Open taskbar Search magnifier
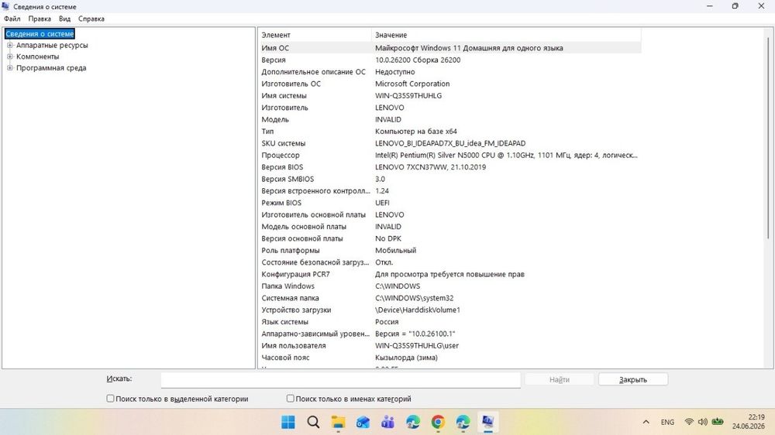Viewport: 775px width, 435px height. click(x=313, y=422)
